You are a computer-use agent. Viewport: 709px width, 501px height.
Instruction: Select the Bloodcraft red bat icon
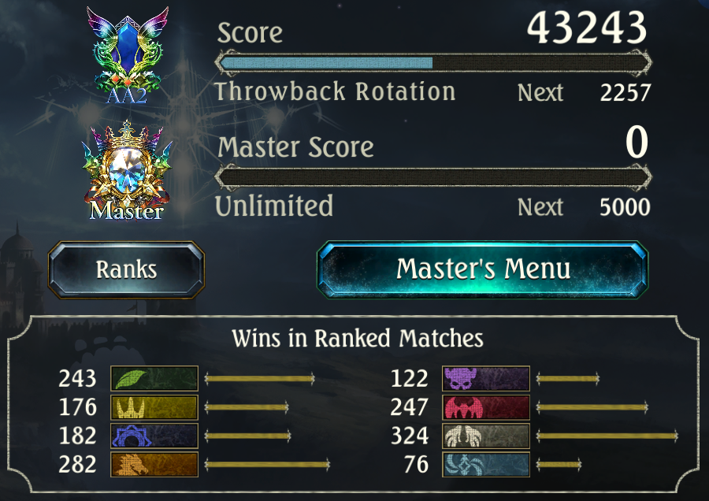click(485, 407)
